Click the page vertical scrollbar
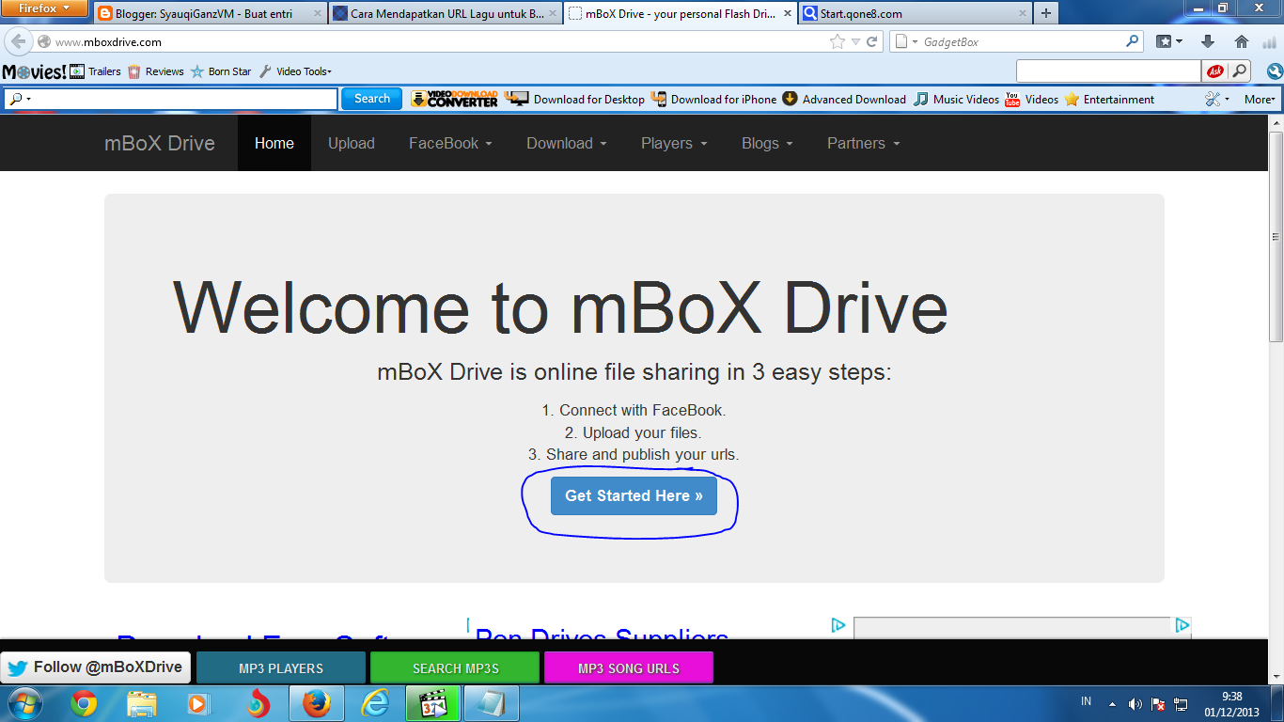 [1276, 235]
